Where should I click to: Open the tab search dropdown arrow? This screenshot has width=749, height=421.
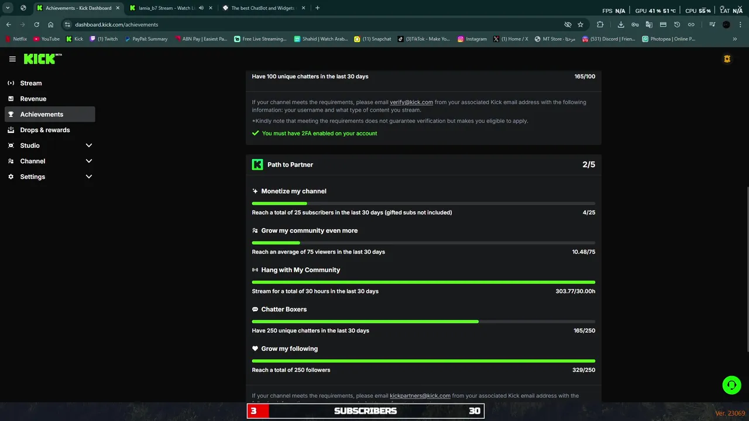(8, 8)
